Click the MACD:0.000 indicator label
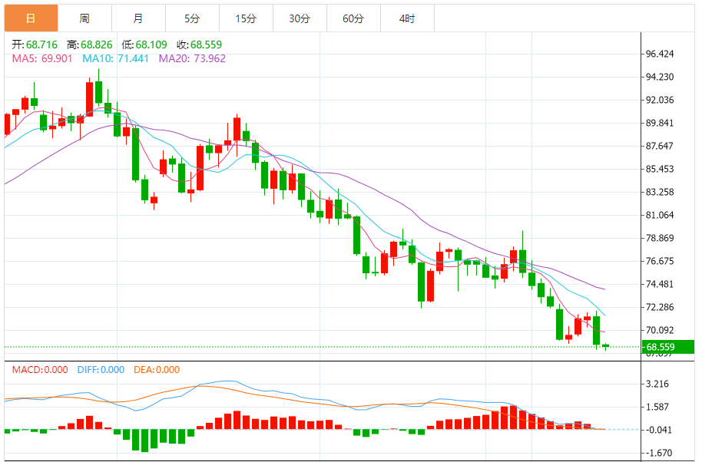 (x=40, y=370)
